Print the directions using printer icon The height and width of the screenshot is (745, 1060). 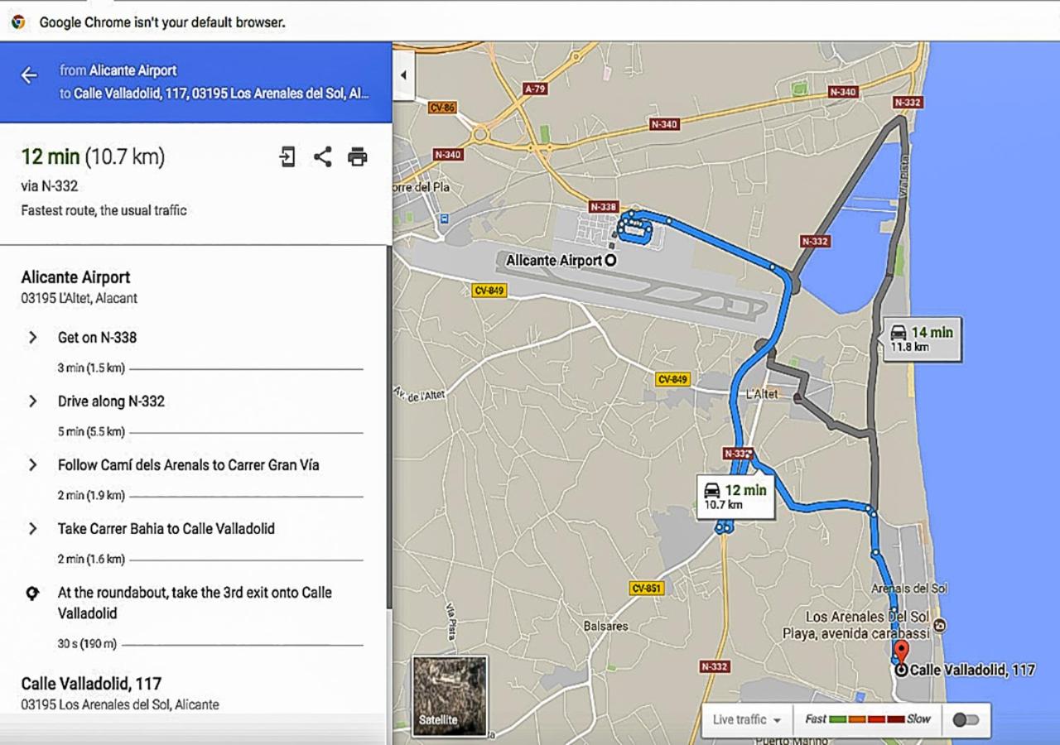tap(357, 156)
